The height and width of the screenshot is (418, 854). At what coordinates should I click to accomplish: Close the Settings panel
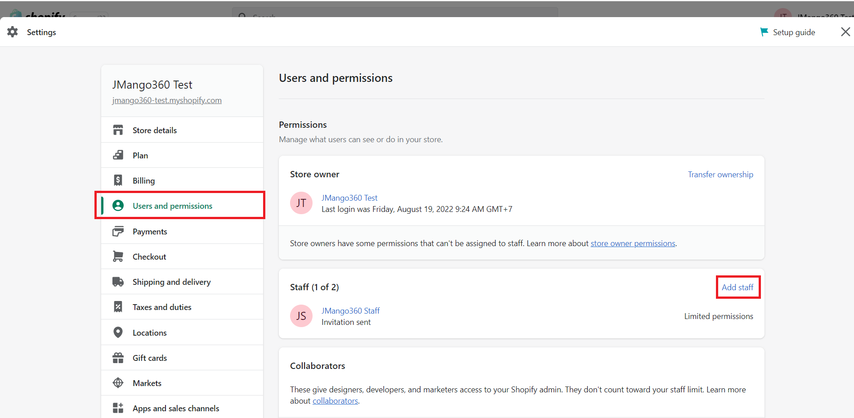pyautogui.click(x=845, y=32)
